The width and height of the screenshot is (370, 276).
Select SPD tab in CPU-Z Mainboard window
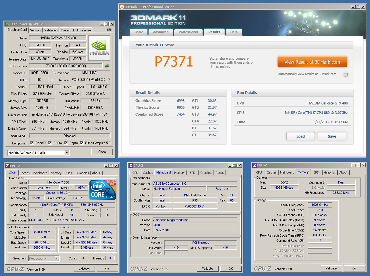point(193,173)
